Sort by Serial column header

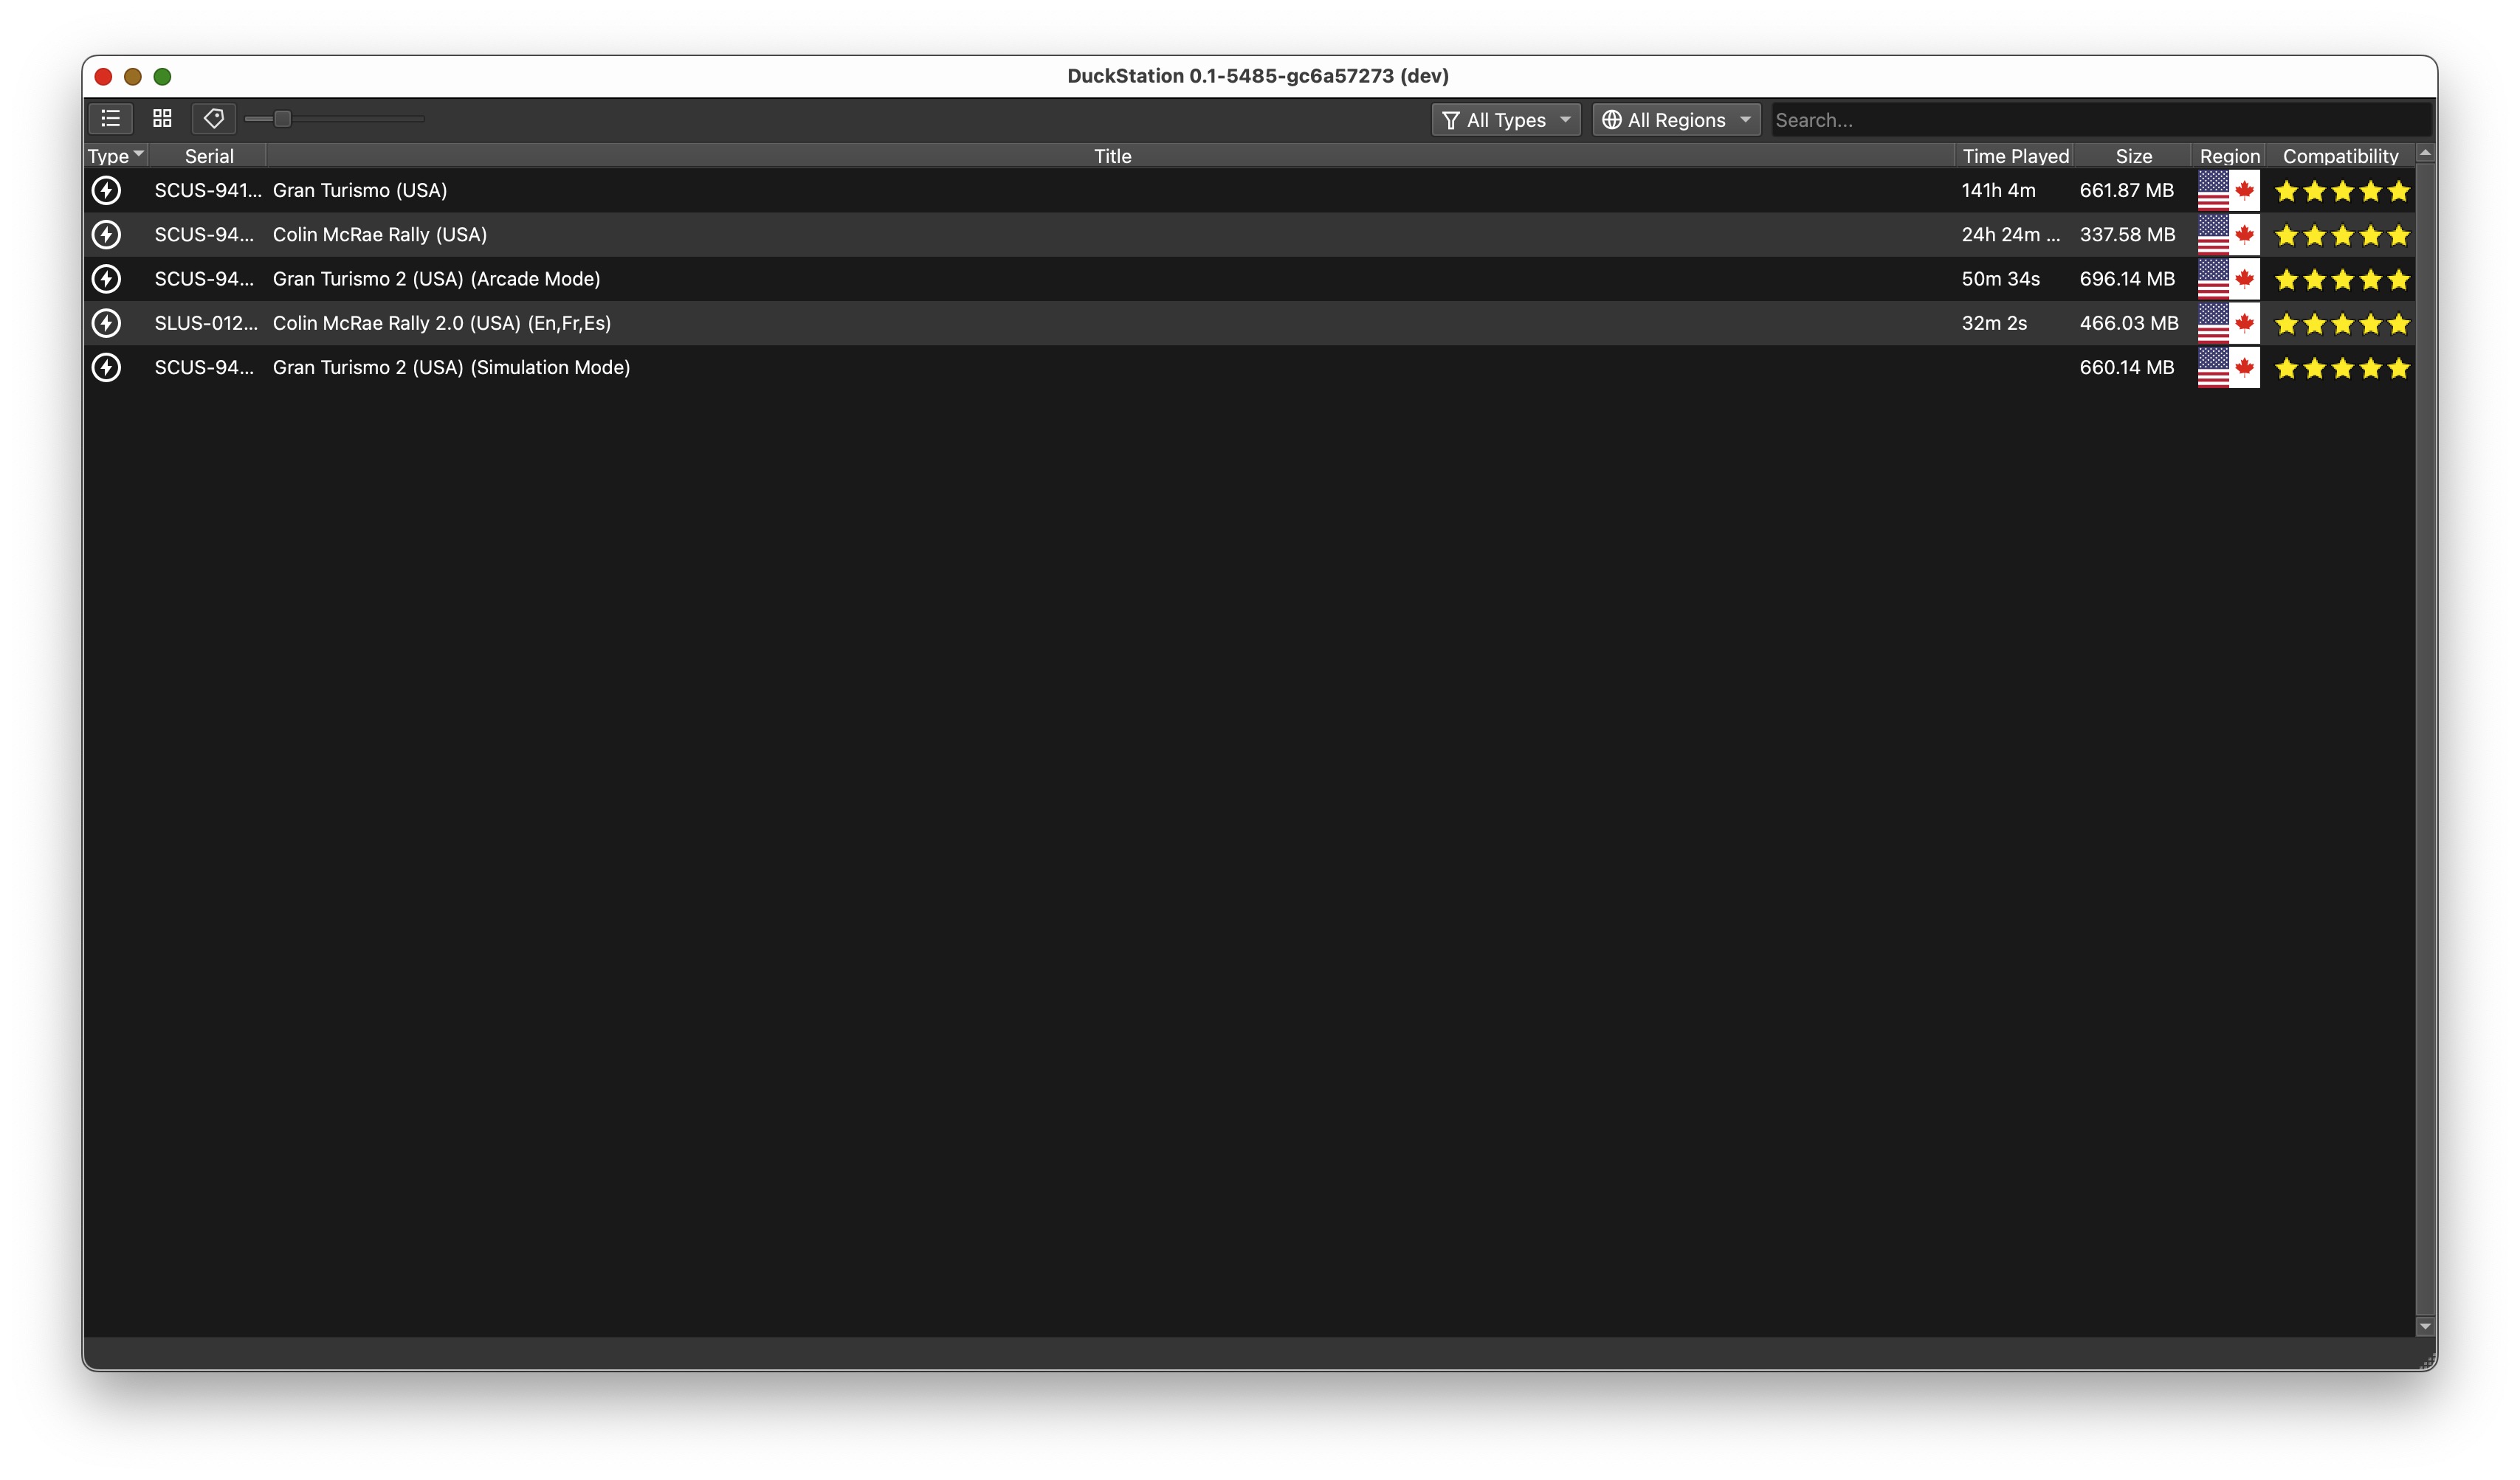click(209, 156)
